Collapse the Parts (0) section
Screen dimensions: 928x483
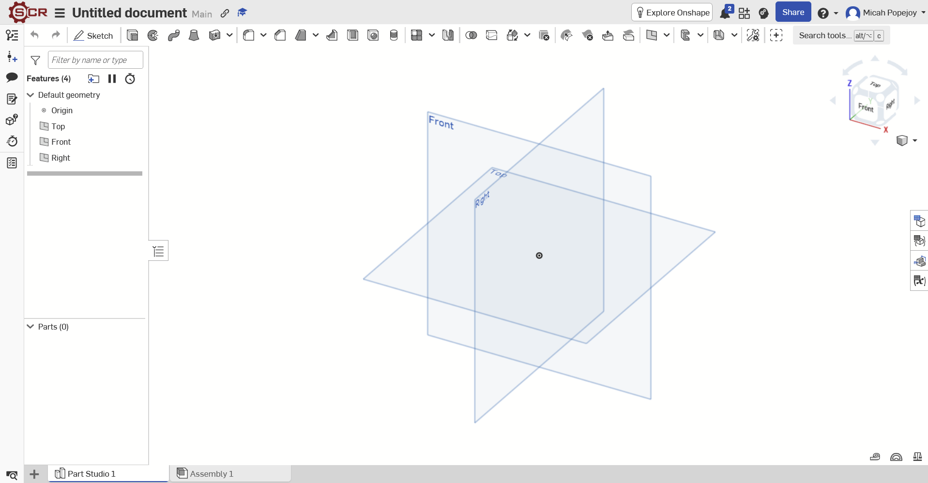click(30, 327)
